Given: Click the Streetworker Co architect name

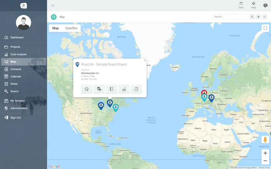Looking at the screenshot, I should (x=90, y=73).
